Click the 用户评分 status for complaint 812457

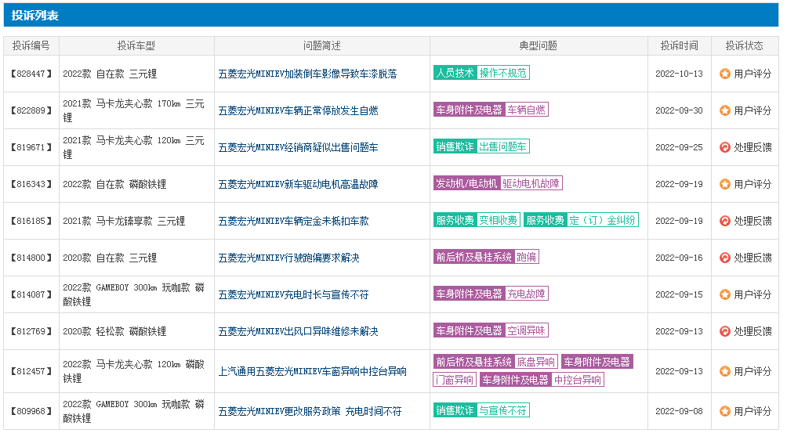(x=753, y=371)
